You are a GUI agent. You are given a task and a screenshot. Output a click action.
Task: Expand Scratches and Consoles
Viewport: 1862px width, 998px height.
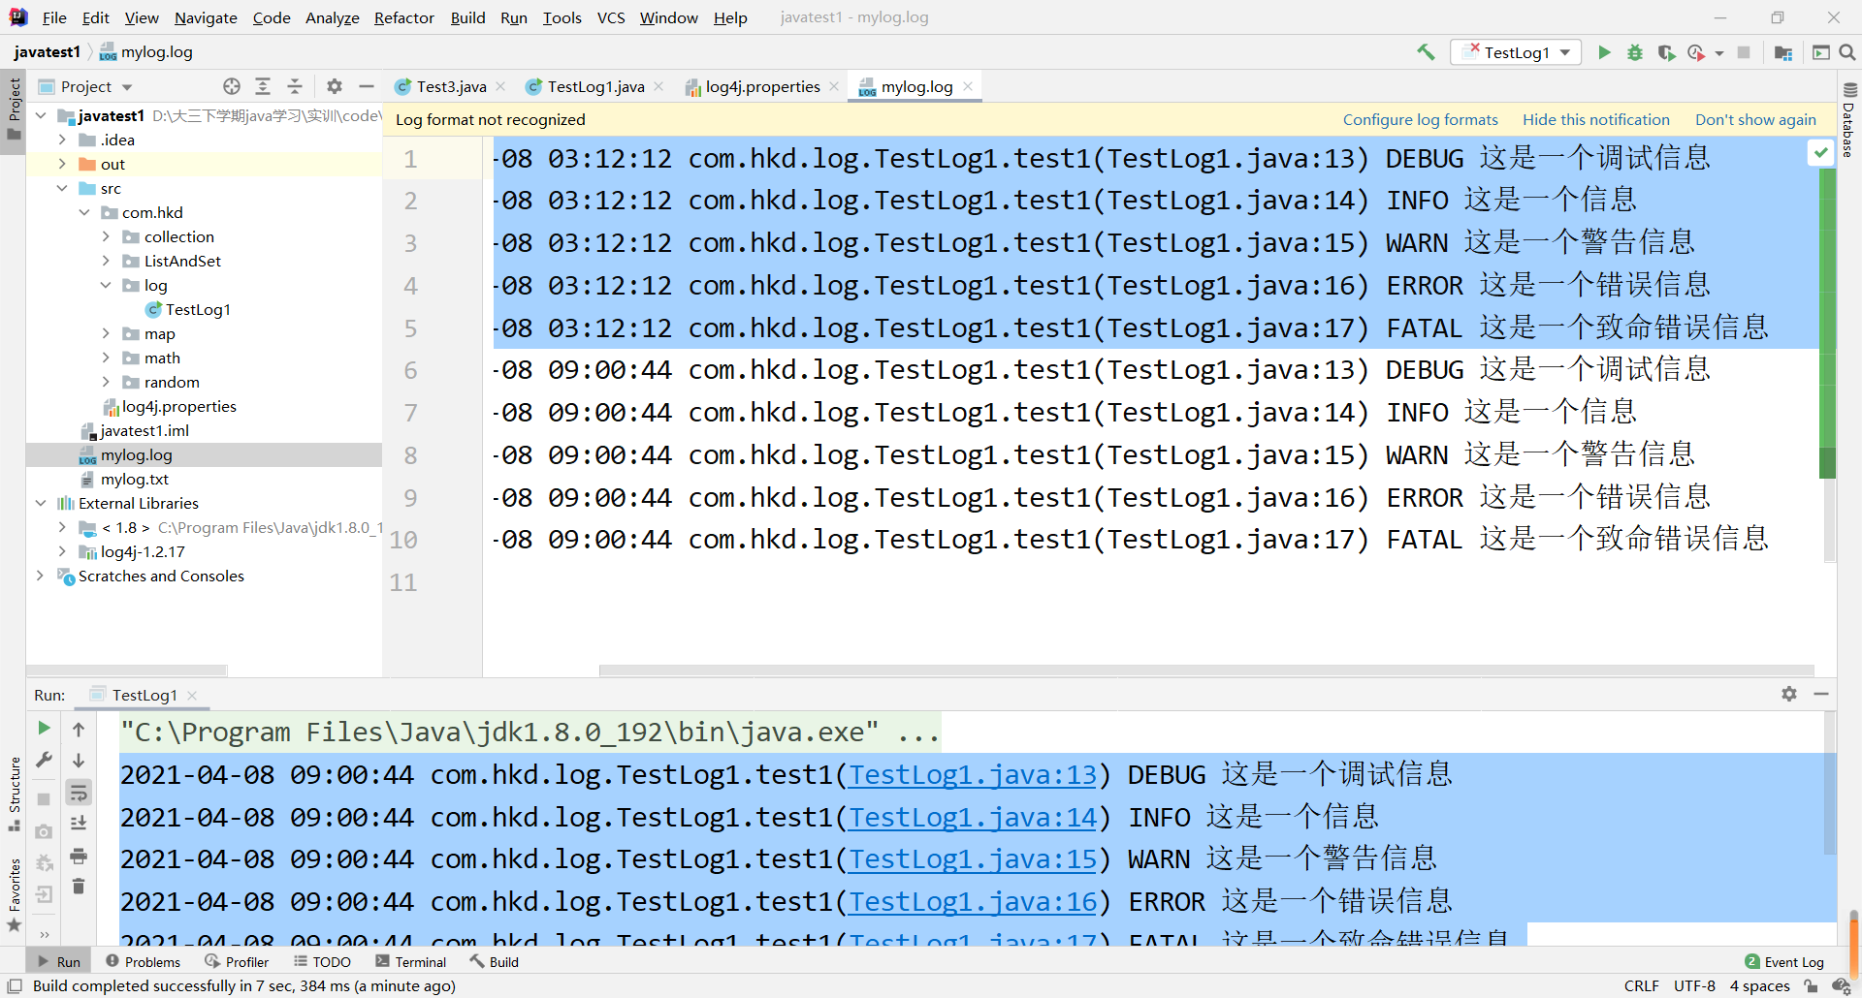coord(40,577)
